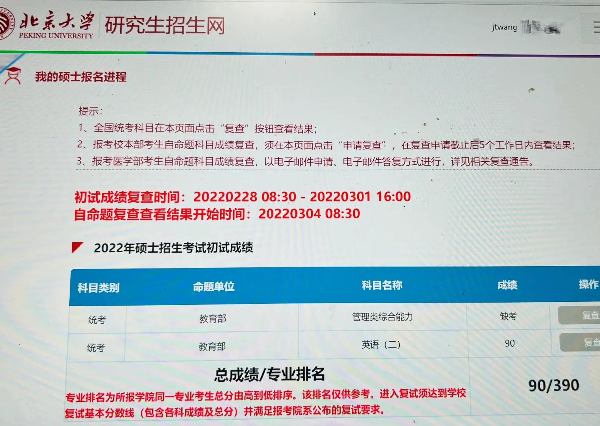
Task: Click the 操作 column header
Action: [589, 284]
